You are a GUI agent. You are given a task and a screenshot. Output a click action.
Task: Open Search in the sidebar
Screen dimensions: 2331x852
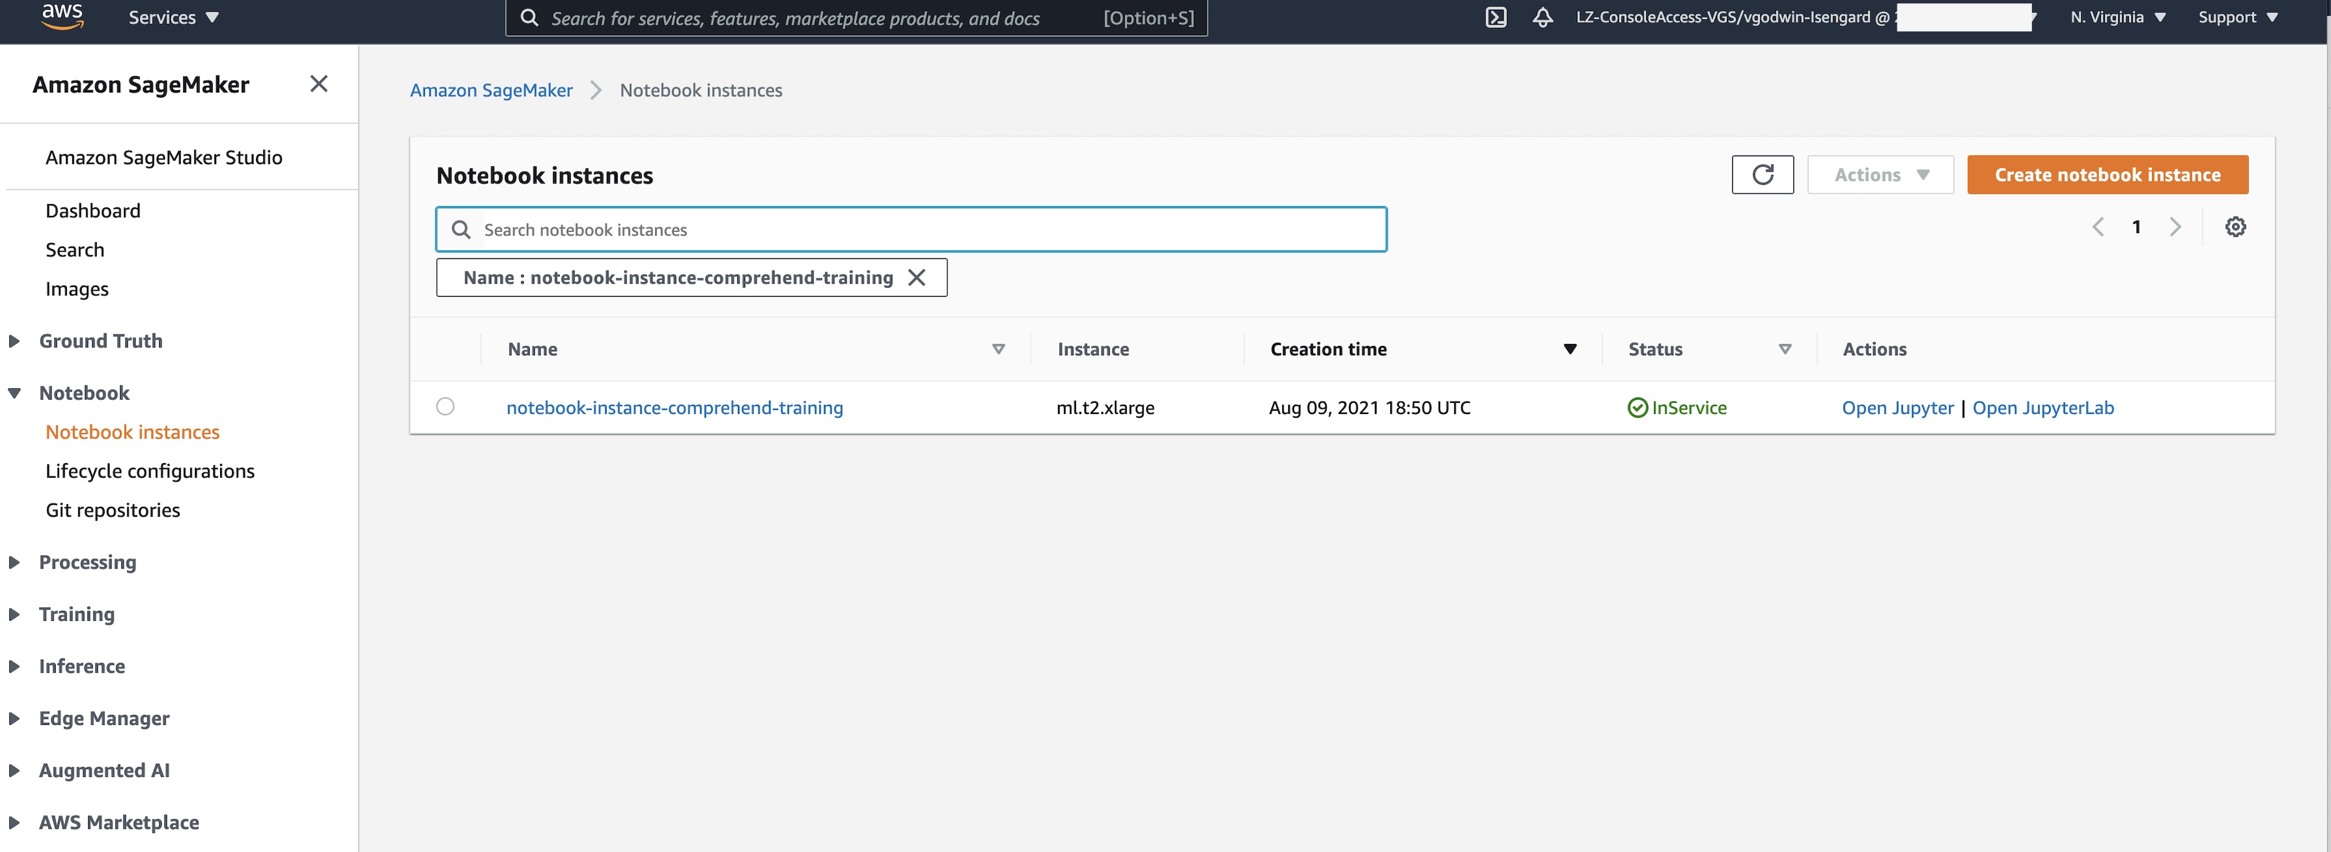pos(75,250)
